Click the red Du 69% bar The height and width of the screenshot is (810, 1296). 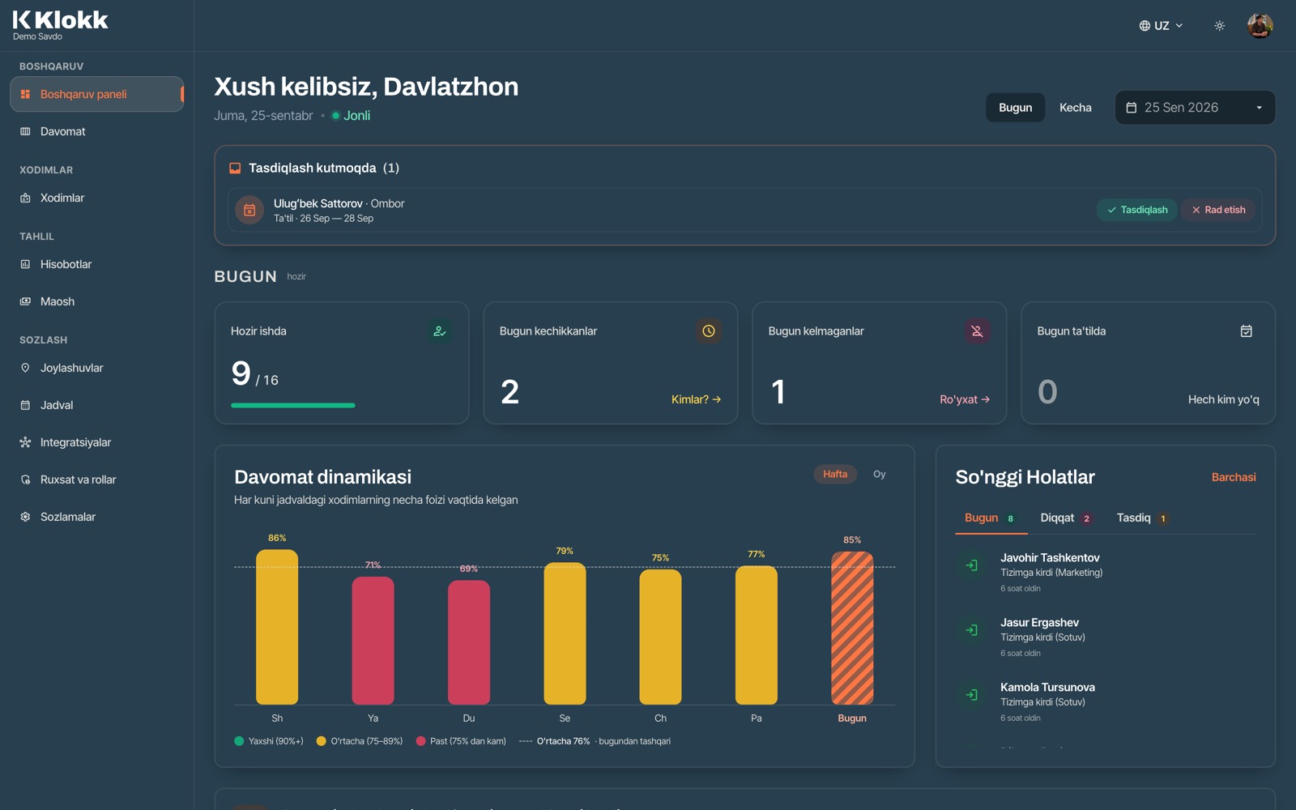[x=469, y=642]
